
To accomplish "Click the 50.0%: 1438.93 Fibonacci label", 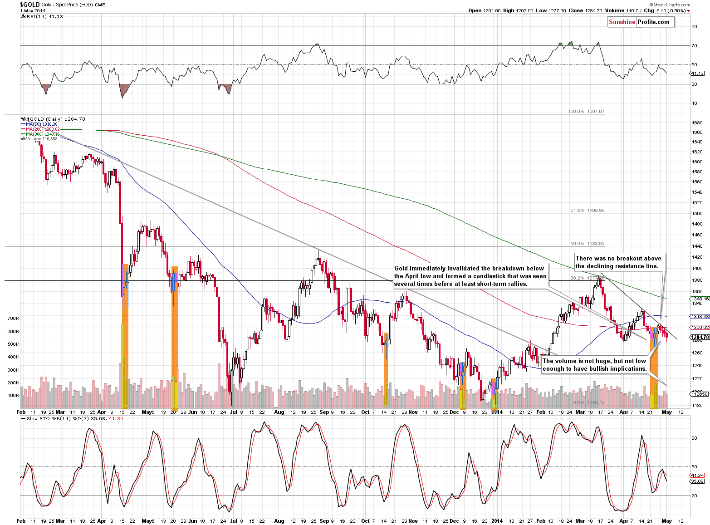I will point(587,244).
